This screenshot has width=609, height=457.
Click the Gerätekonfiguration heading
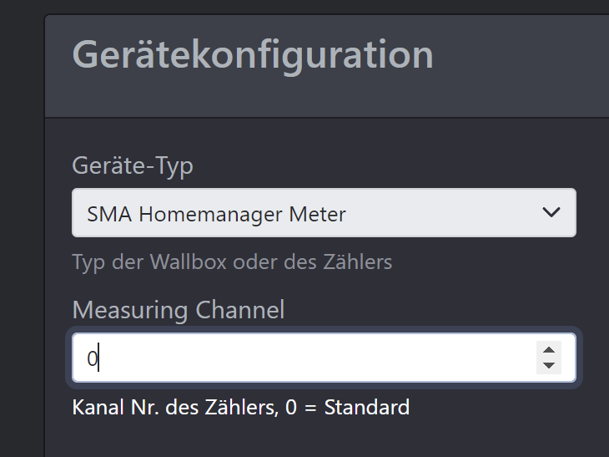coord(253,55)
